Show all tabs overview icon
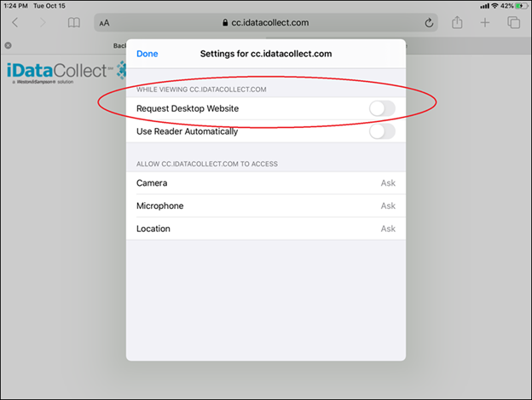 (x=513, y=23)
